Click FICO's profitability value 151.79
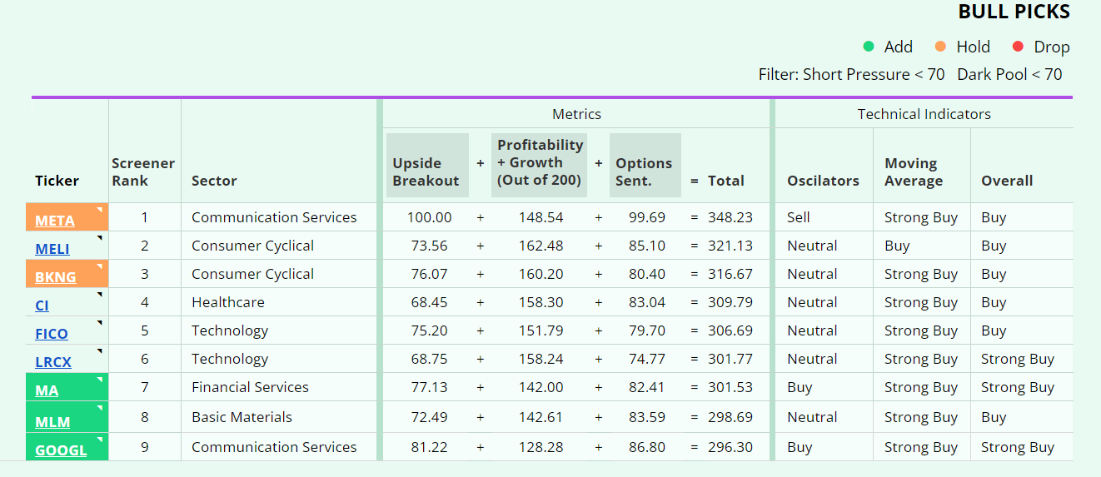 (x=541, y=330)
